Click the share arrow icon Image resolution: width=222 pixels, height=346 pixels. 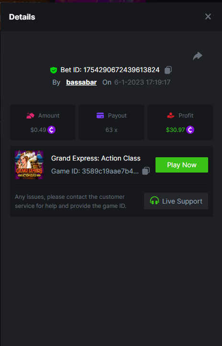(x=198, y=56)
